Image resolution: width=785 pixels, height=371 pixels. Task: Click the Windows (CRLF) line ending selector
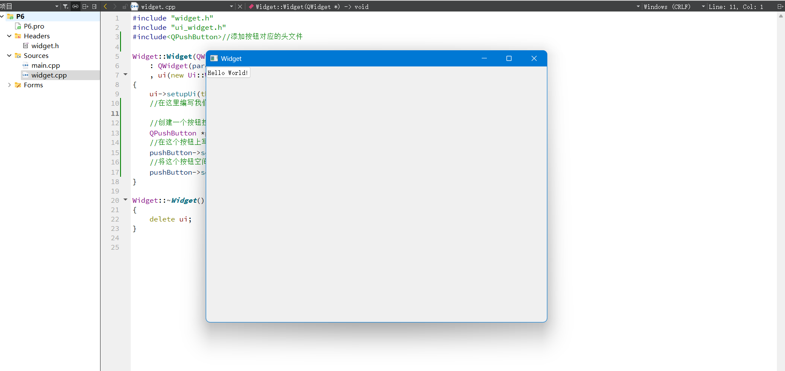click(x=667, y=6)
